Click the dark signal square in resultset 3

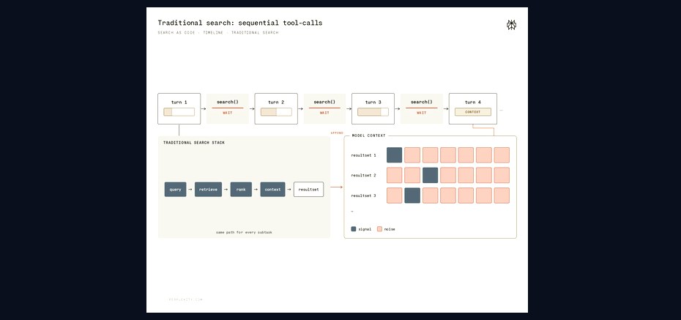click(x=412, y=196)
